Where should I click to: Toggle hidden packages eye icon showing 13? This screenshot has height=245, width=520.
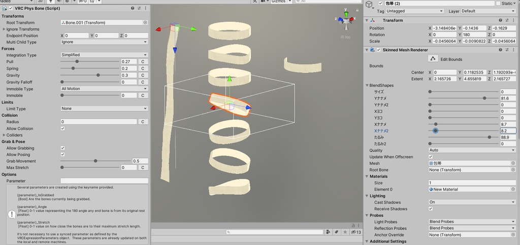[356, 232]
